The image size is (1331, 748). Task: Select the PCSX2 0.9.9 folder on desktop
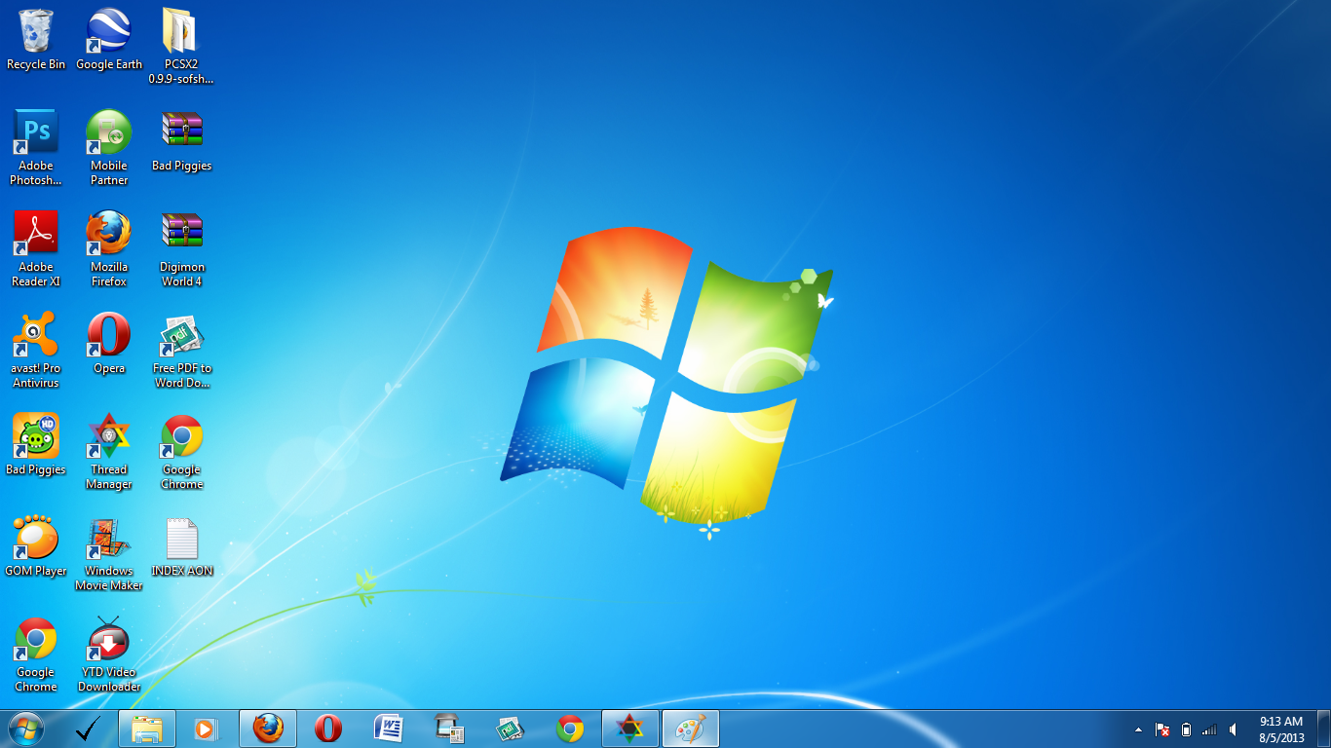(181, 47)
